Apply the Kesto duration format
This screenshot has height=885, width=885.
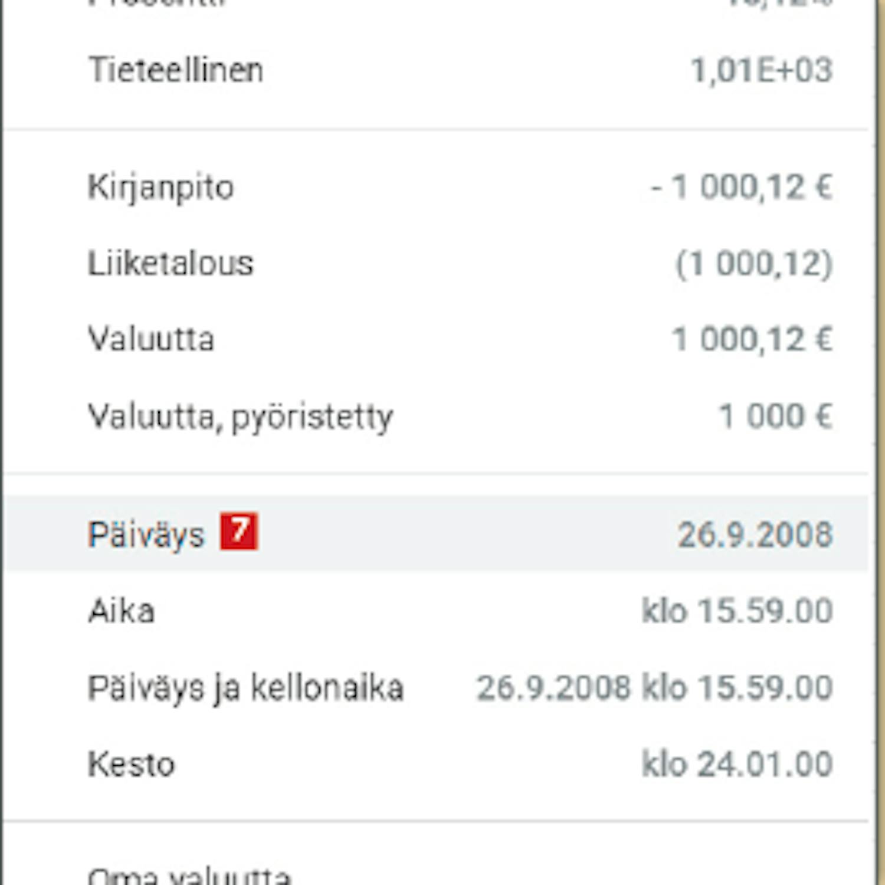click(437, 764)
